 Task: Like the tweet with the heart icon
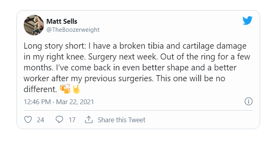[x=28, y=120]
